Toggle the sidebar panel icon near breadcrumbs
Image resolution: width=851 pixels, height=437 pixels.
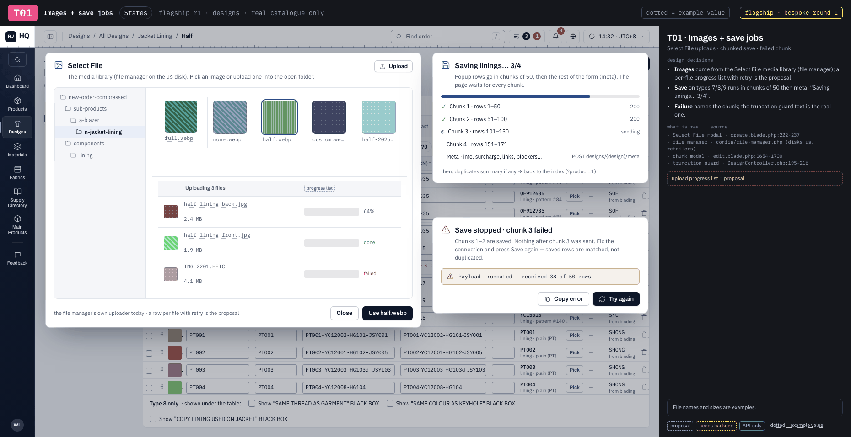pos(50,36)
